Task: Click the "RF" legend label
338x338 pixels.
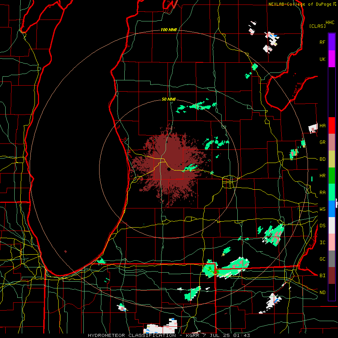Action: tap(322, 42)
